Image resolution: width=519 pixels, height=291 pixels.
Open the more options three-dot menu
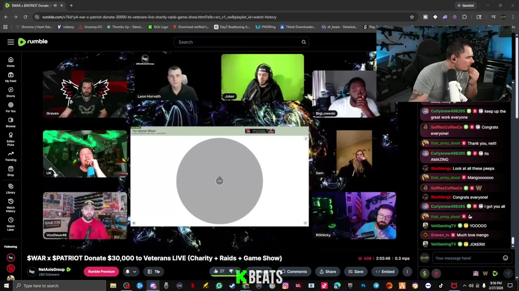407,272
